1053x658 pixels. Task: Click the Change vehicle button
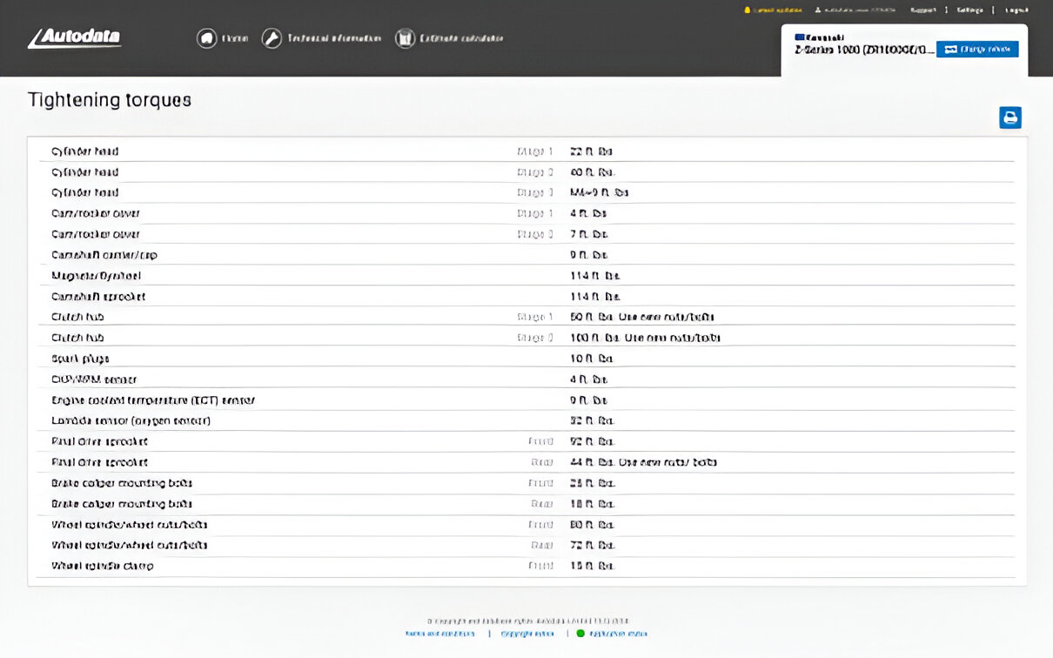pos(976,50)
